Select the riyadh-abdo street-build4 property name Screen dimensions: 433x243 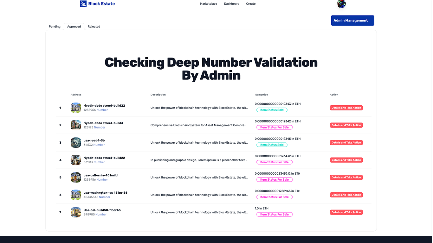[103, 123]
